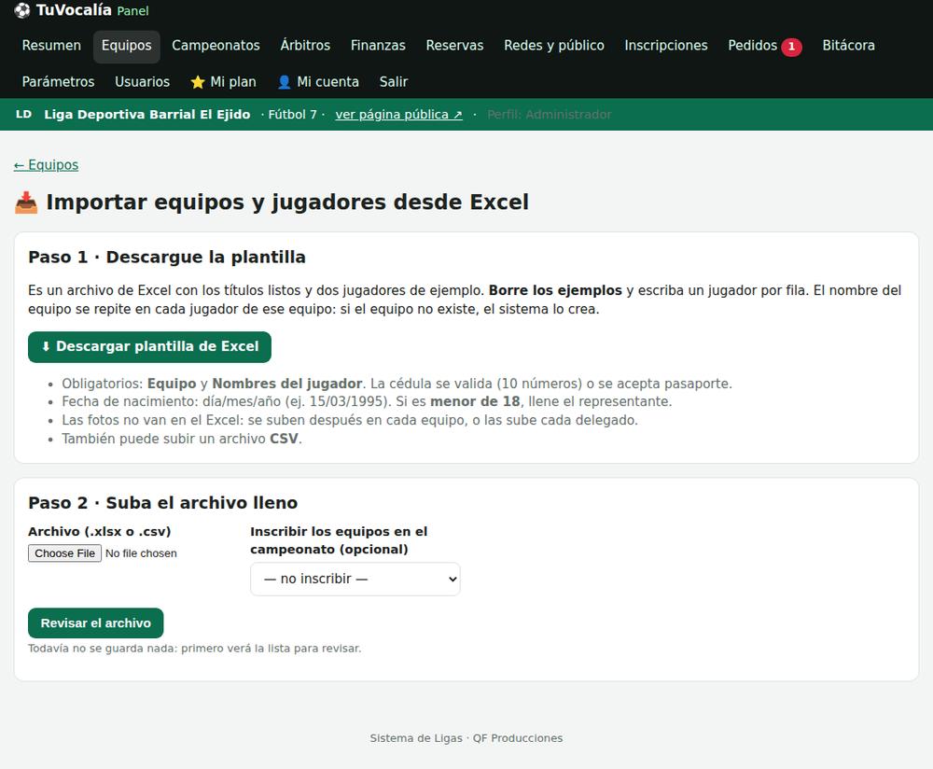This screenshot has width=933, height=769.
Task: Click the LD league badge
Action: (x=24, y=114)
